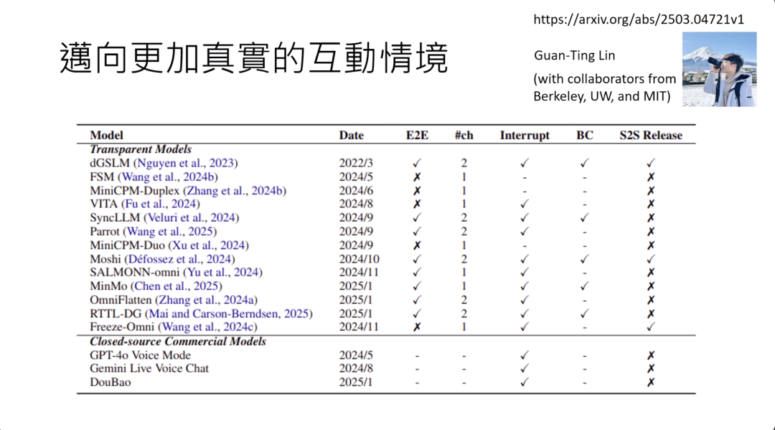
Task: Select the DouBao model entry
Action: [110, 382]
